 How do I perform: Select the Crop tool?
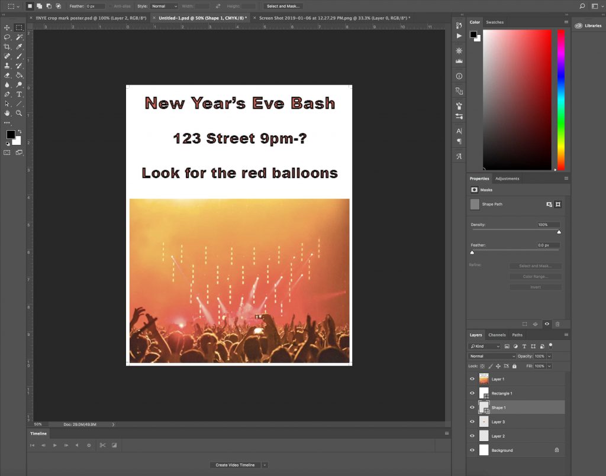point(8,46)
